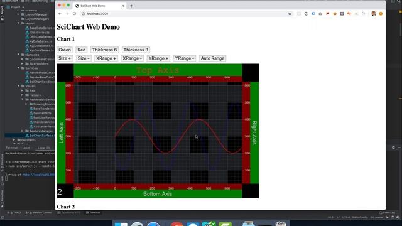Click the round brown extension icon

[x=335, y=14]
